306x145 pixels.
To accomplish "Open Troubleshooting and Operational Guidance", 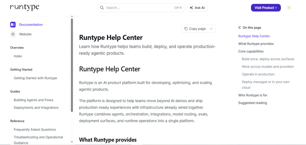I will pos(38,140).
